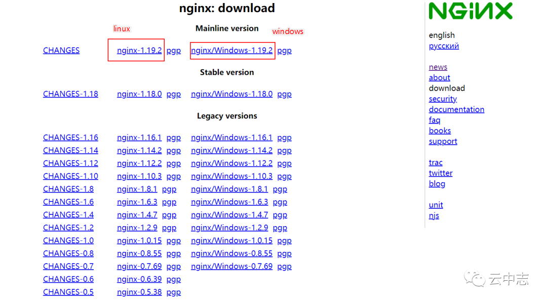This screenshot has height=303, width=547.
Task: Open pgp link beside nginx-1.18.0
Action: [174, 95]
